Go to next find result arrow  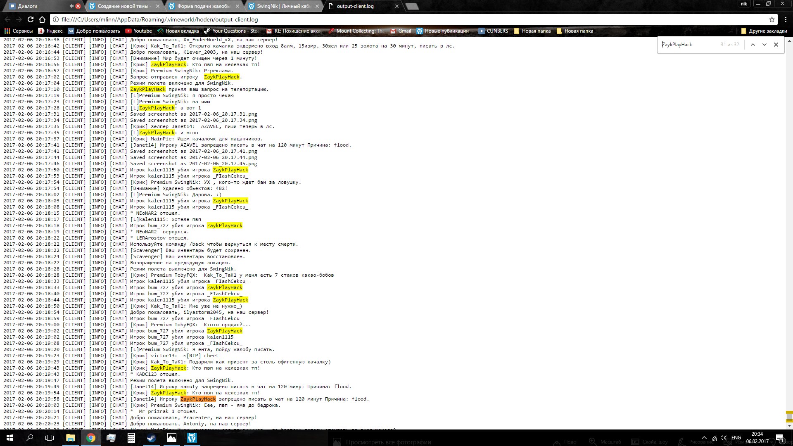click(764, 45)
